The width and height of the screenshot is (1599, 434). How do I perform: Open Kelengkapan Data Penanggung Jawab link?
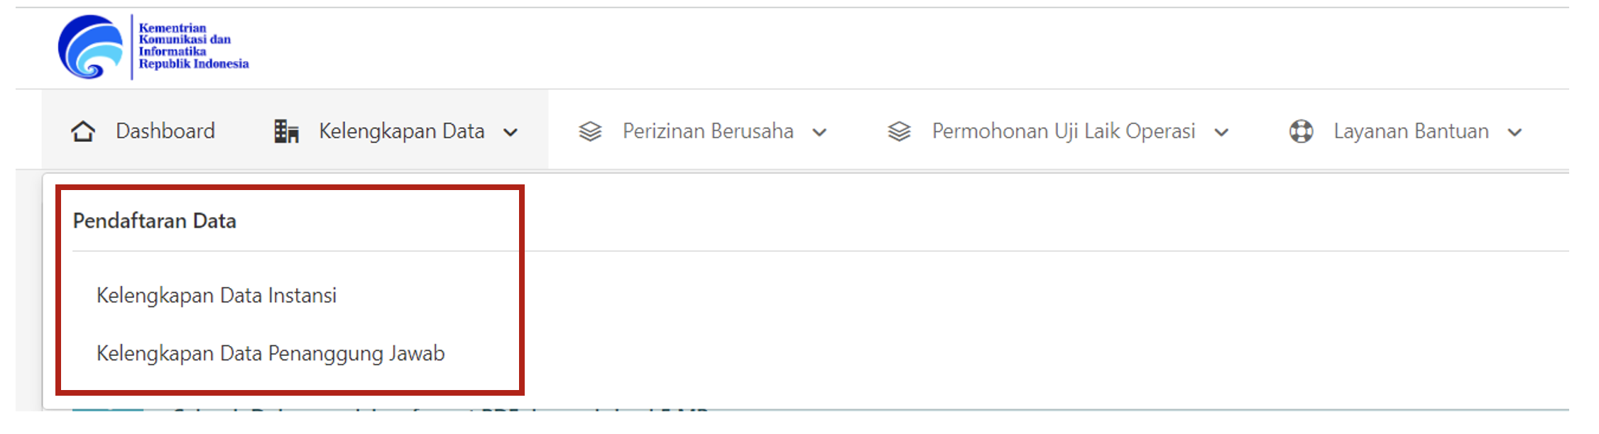point(271,353)
